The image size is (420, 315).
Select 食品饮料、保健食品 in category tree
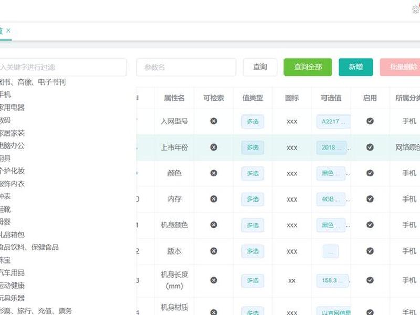(x=29, y=247)
